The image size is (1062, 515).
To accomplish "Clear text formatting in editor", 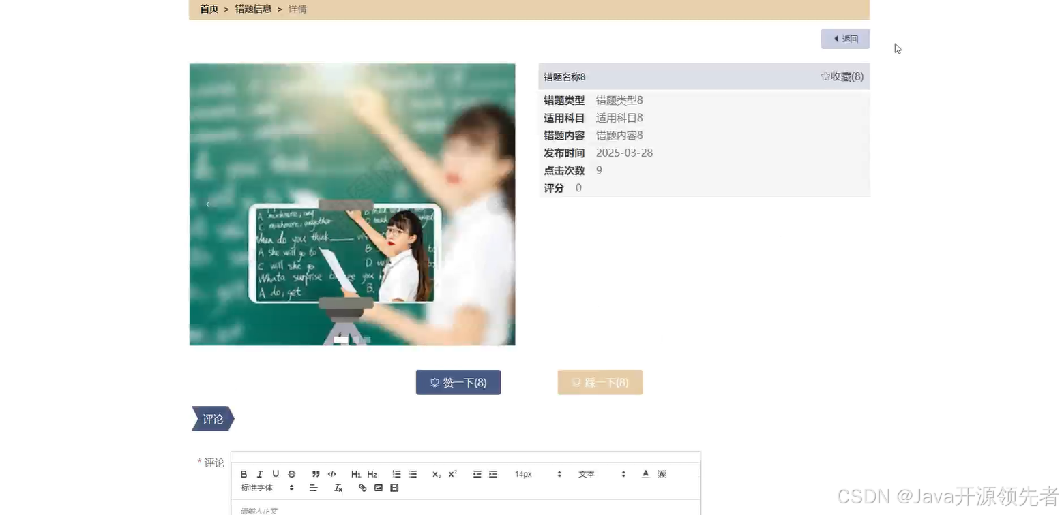I will point(338,488).
